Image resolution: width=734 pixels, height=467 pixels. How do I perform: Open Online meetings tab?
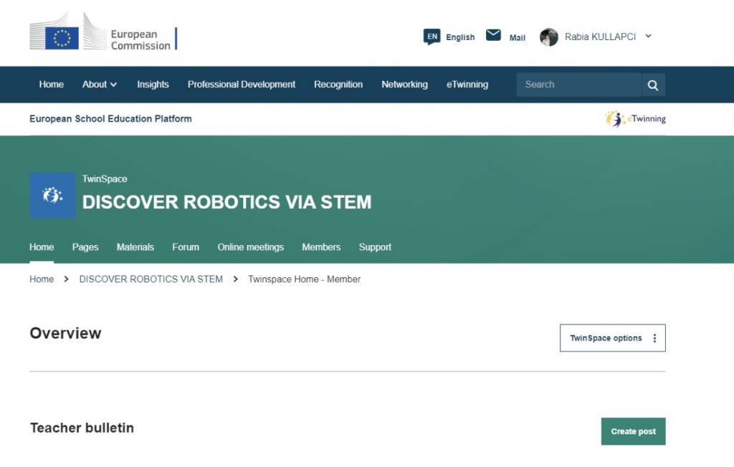(251, 247)
